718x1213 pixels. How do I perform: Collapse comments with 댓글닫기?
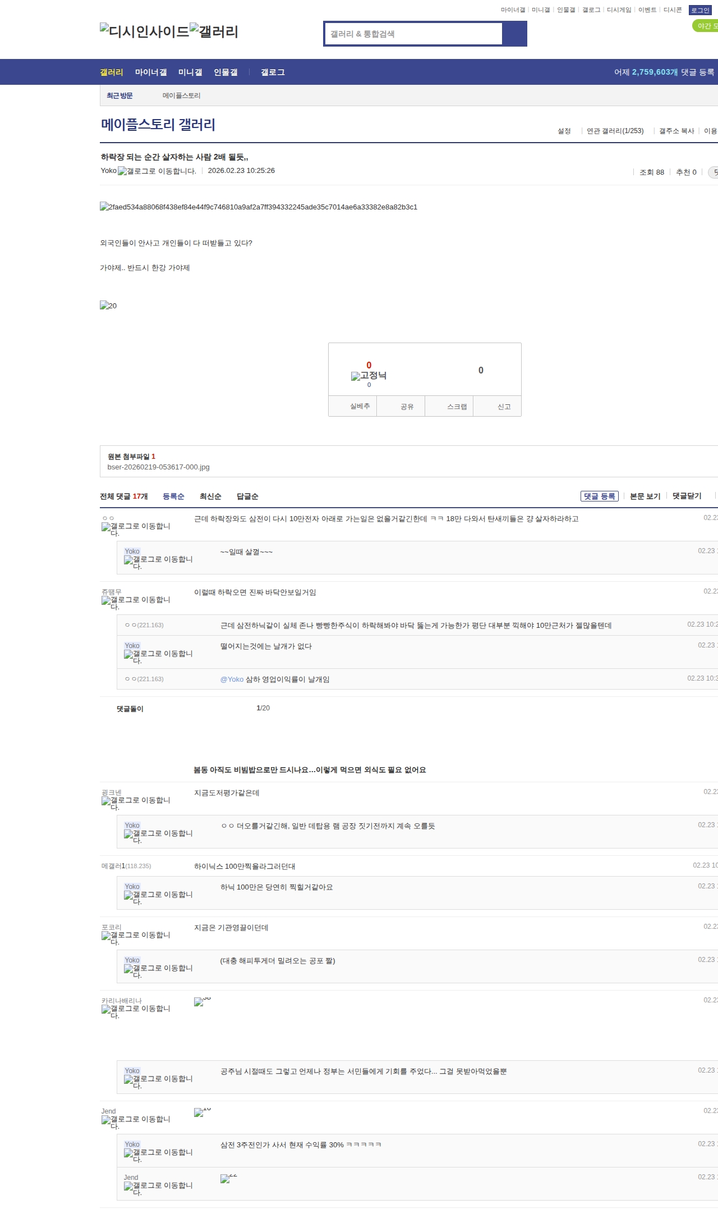[687, 496]
